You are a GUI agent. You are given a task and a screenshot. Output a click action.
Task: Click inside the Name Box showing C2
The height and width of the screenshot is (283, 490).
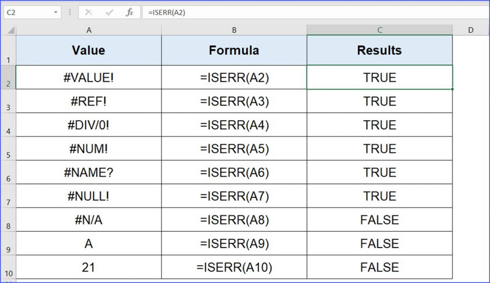[29, 12]
